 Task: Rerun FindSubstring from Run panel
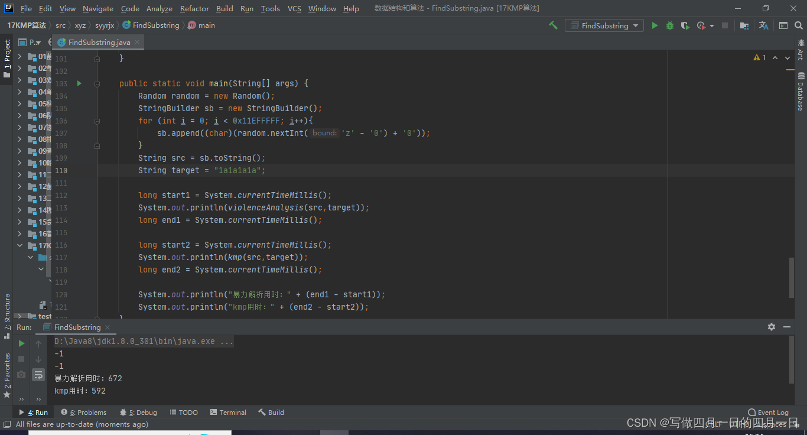pos(21,343)
